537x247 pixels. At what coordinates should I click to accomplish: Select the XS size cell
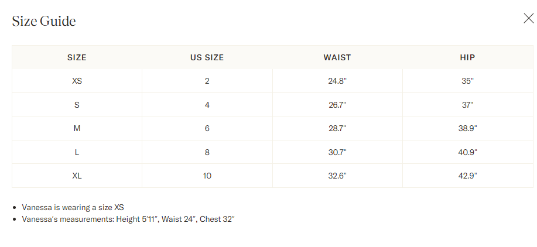click(x=77, y=81)
